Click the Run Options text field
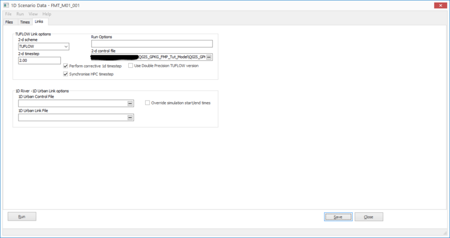Image resolution: width=450 pixels, height=238 pixels. 151,44
